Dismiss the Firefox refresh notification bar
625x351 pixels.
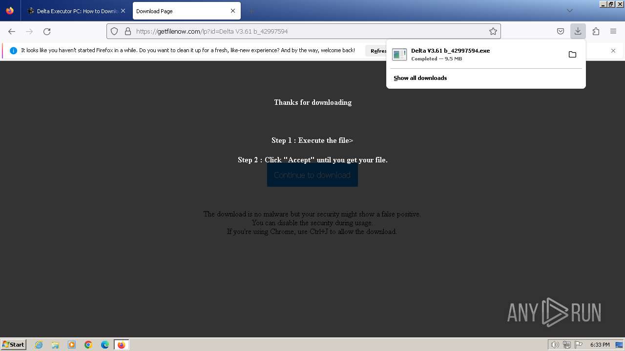[613, 51]
